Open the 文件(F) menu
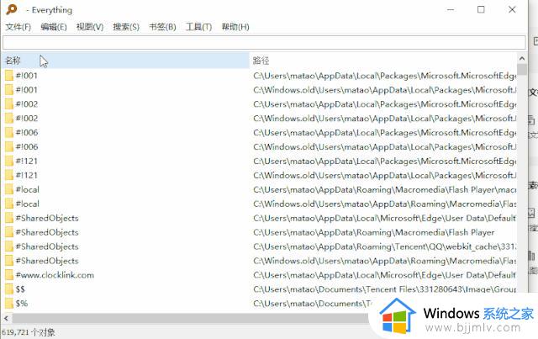The image size is (538, 339). (x=18, y=27)
